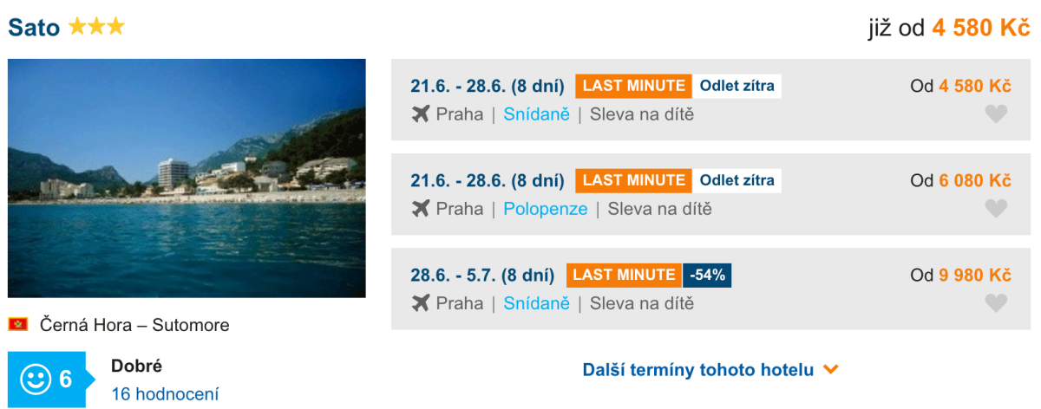Select the 28.6. - 5.7. (8 dní) date
1041x409 pixels.
coord(482,276)
